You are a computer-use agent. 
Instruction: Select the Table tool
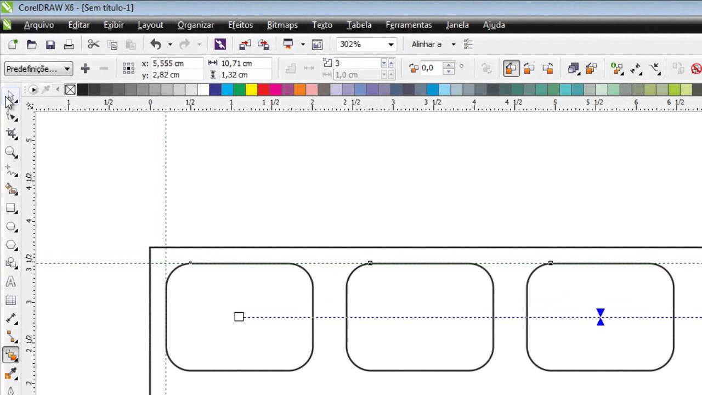[x=11, y=301]
